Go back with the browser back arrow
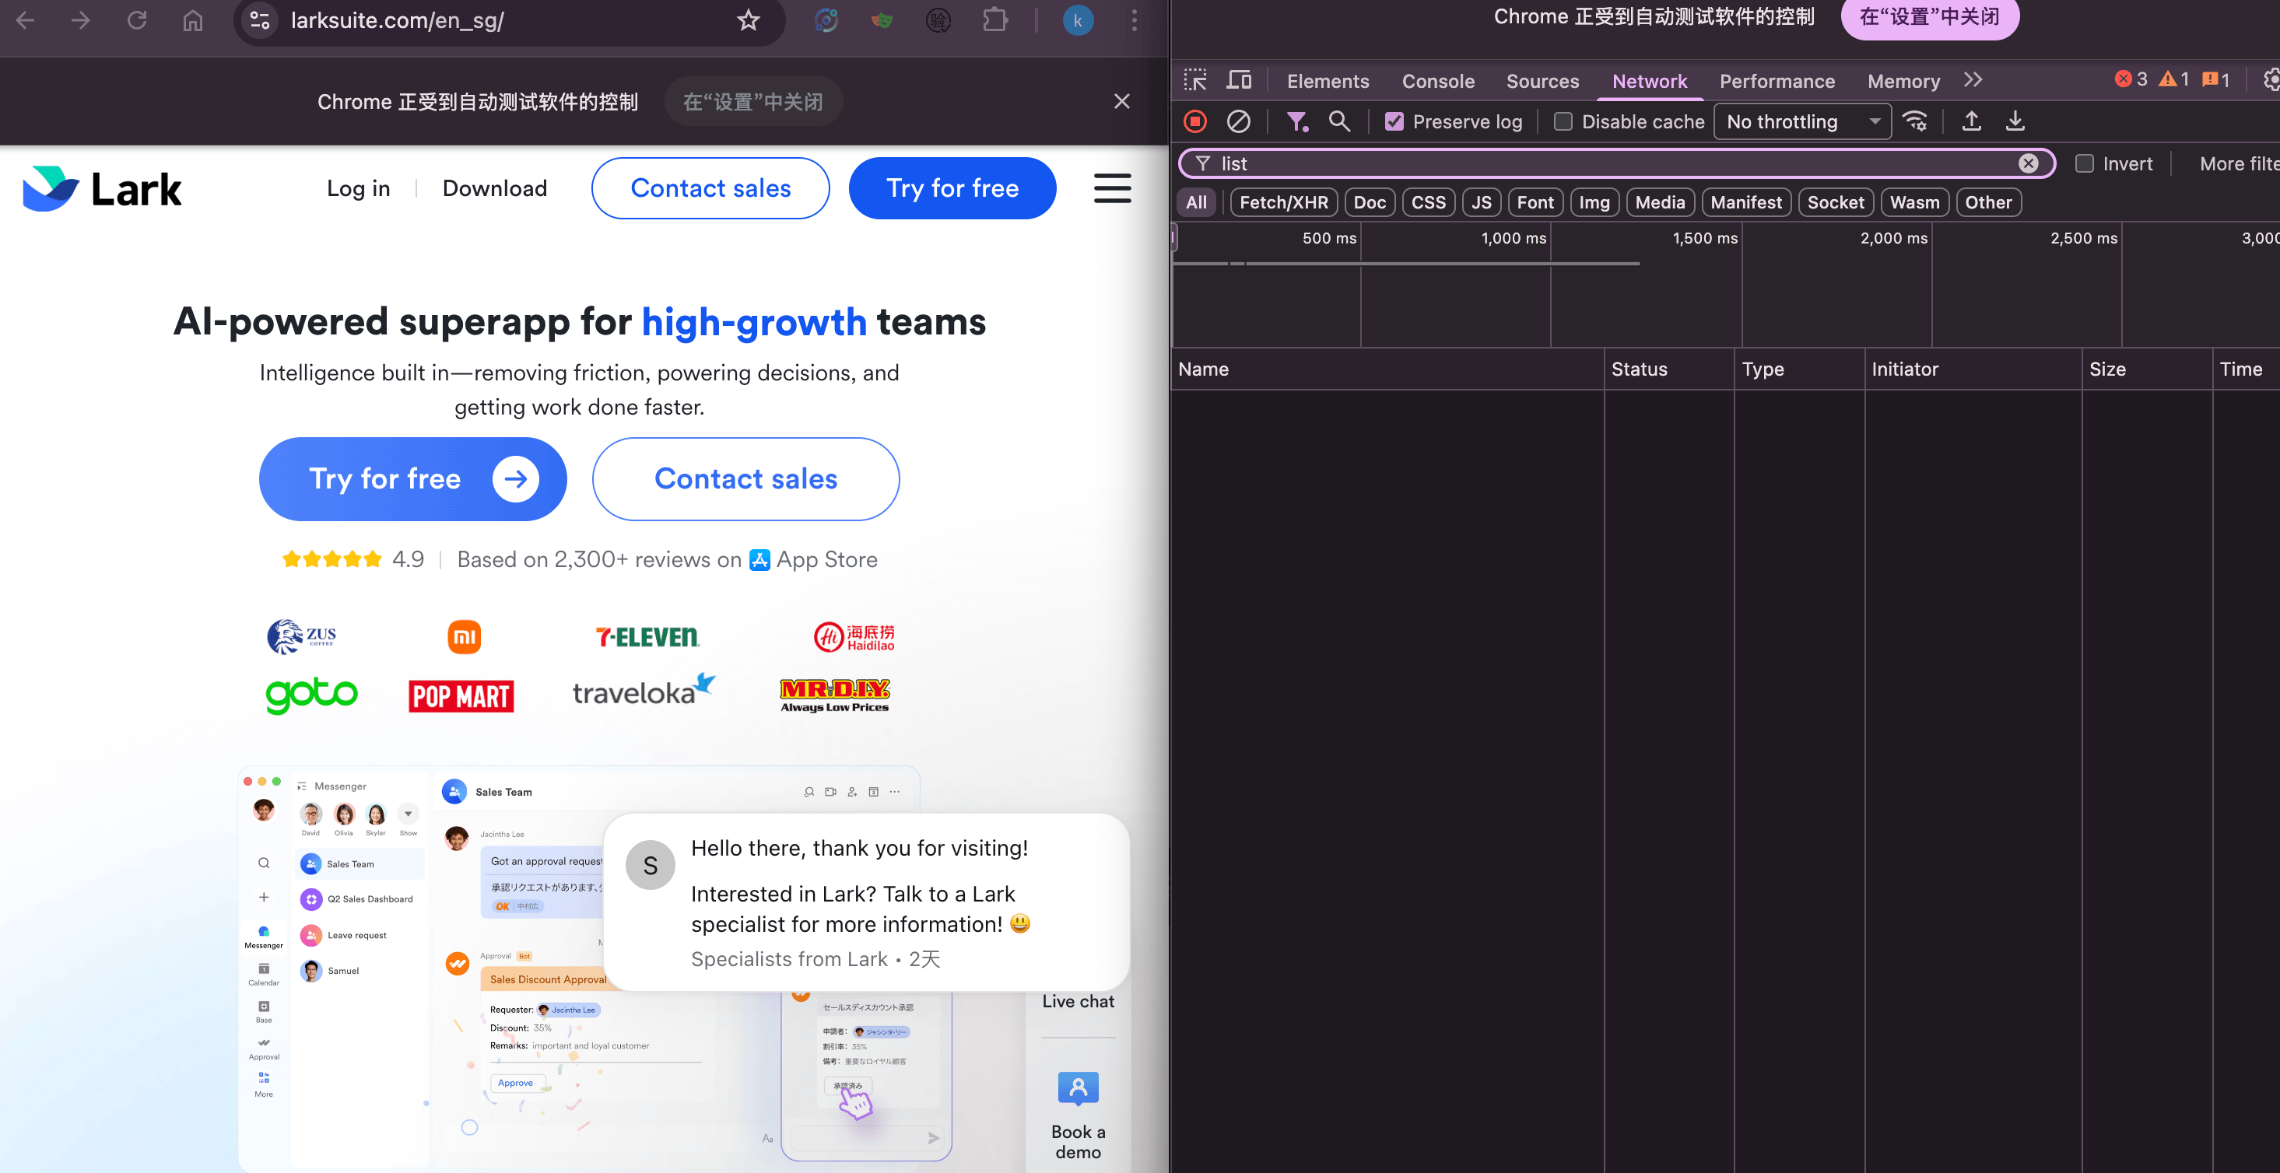The height and width of the screenshot is (1173, 2280). (x=26, y=20)
